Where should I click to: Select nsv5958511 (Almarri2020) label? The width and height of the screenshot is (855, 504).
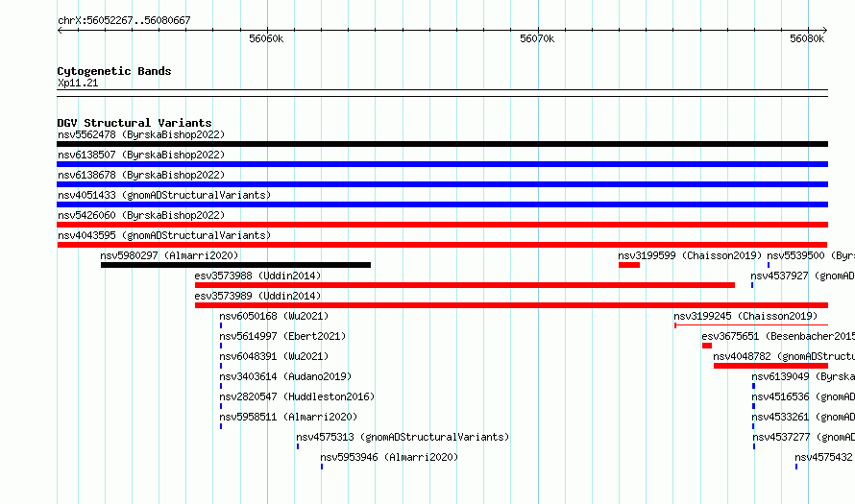click(288, 417)
